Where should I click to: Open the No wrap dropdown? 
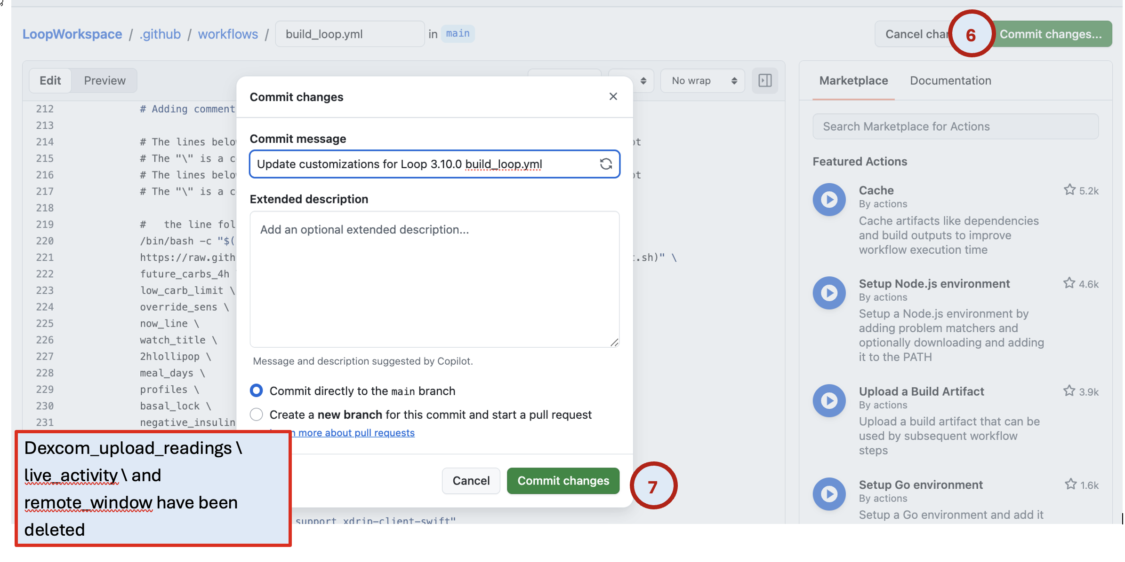[x=703, y=81]
